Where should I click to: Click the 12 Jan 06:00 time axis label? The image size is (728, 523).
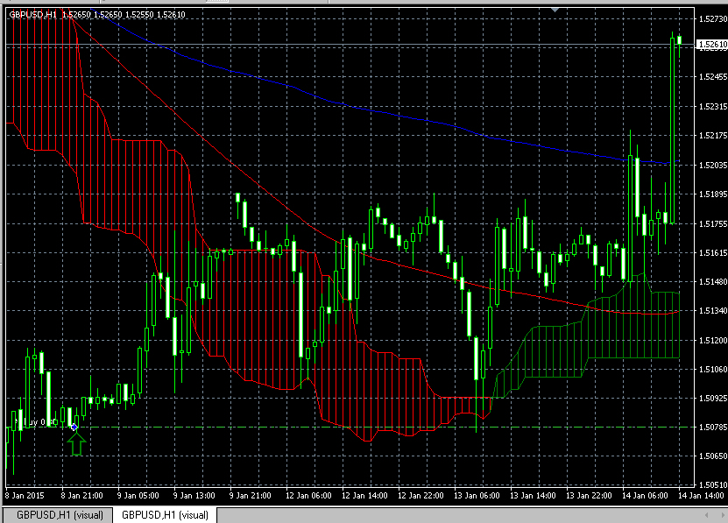[x=308, y=496]
